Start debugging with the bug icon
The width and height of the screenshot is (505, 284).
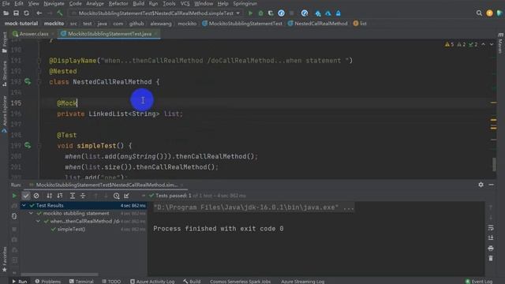260,13
